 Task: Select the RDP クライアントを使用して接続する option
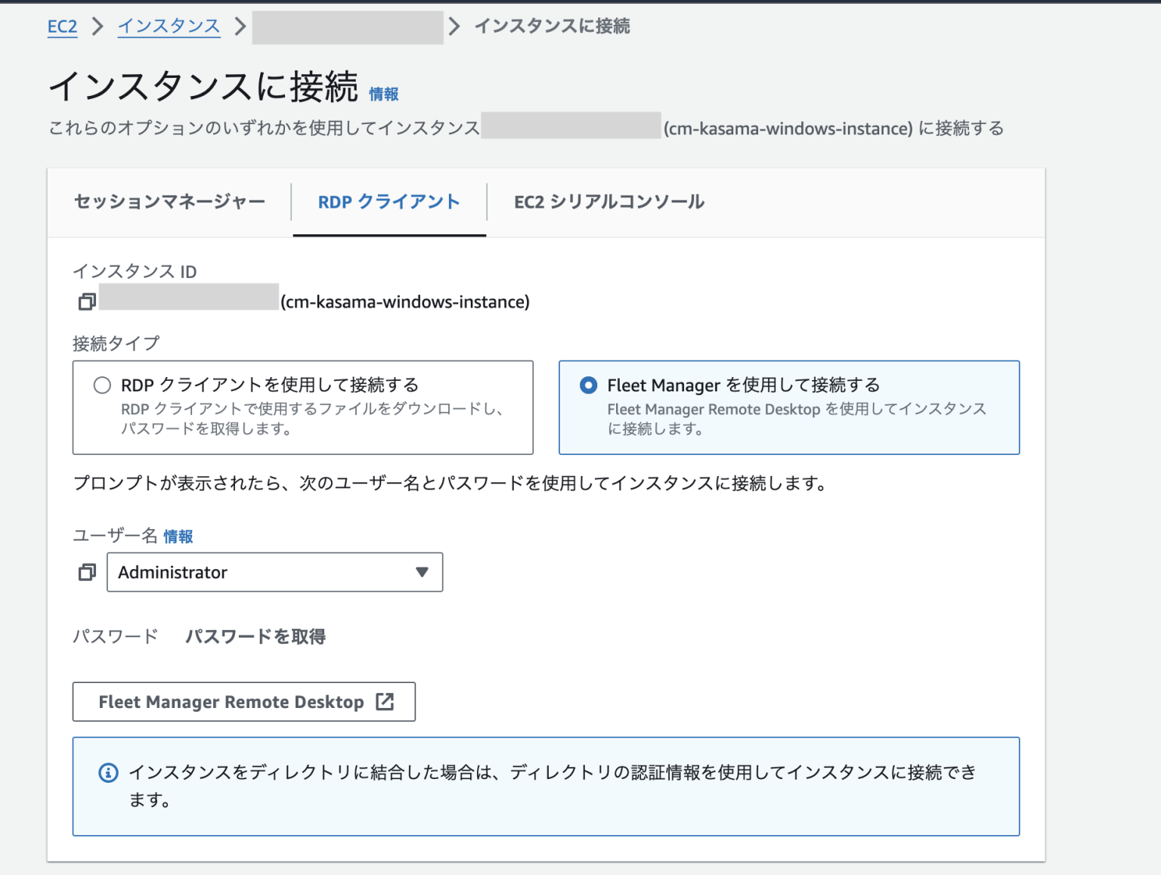(102, 385)
